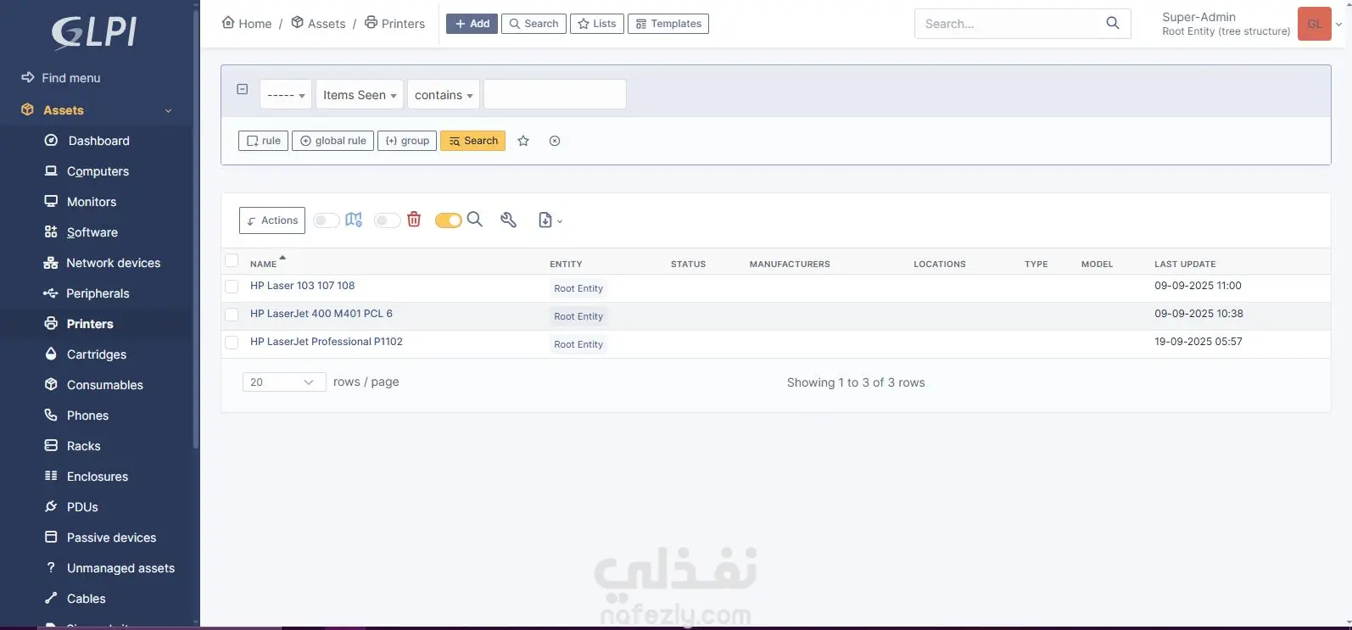Viewport: 1352px width, 630px height.
Task: Click the Peripherals USB icon in the sidebar
Action: pos(51,293)
